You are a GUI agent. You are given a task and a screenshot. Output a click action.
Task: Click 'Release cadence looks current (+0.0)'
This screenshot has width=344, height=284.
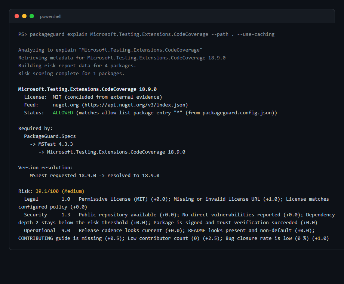click(130, 231)
